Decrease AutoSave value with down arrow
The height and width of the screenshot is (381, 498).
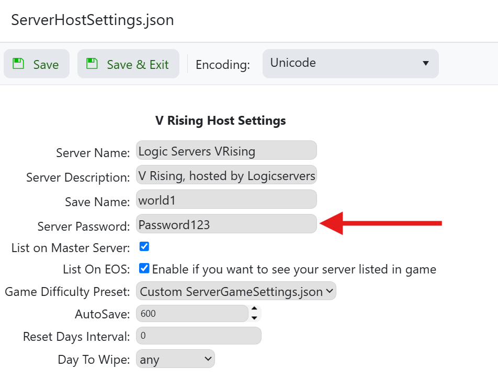pyautogui.click(x=254, y=318)
